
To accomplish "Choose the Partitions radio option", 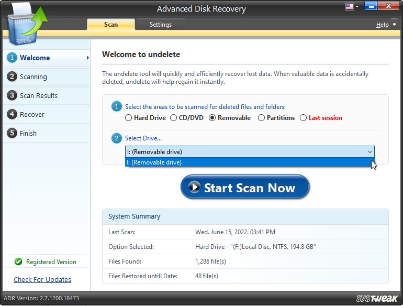I will point(261,118).
